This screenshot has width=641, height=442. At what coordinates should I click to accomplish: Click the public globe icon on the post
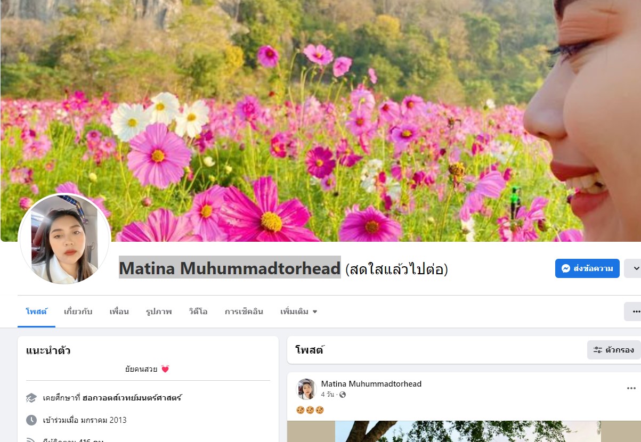(x=343, y=395)
